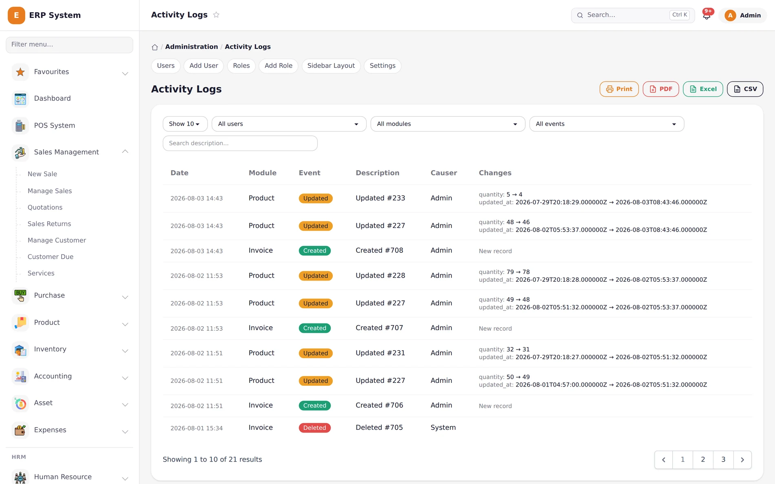Star Activity Logs as favourite
The height and width of the screenshot is (484, 775).
[216, 15]
